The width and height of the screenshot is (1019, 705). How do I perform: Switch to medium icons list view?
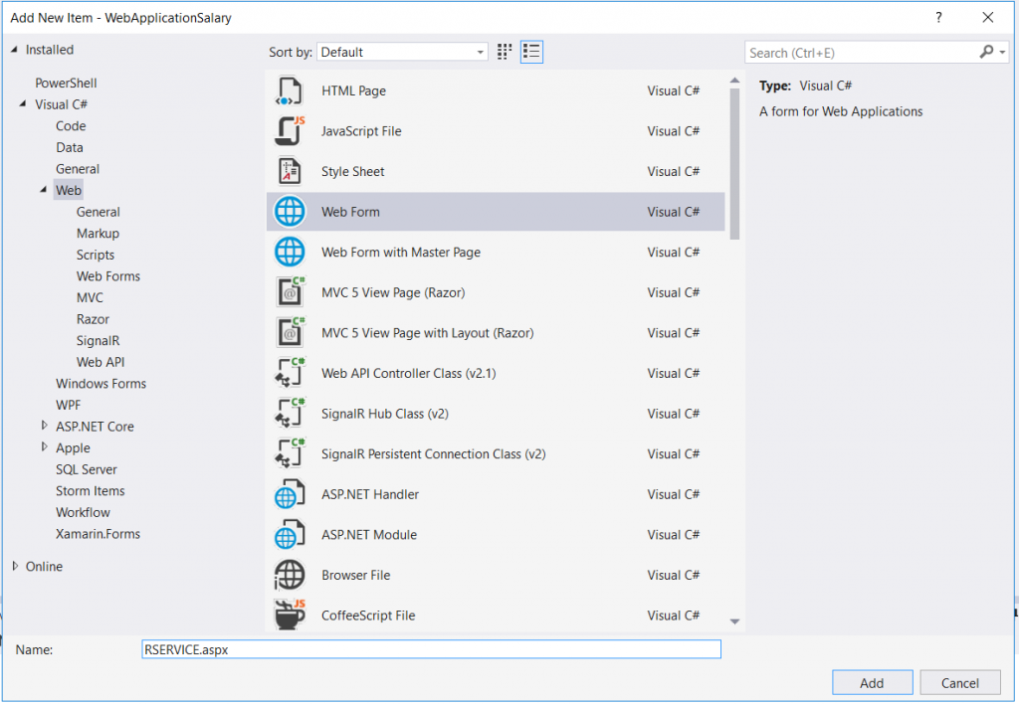(x=531, y=52)
